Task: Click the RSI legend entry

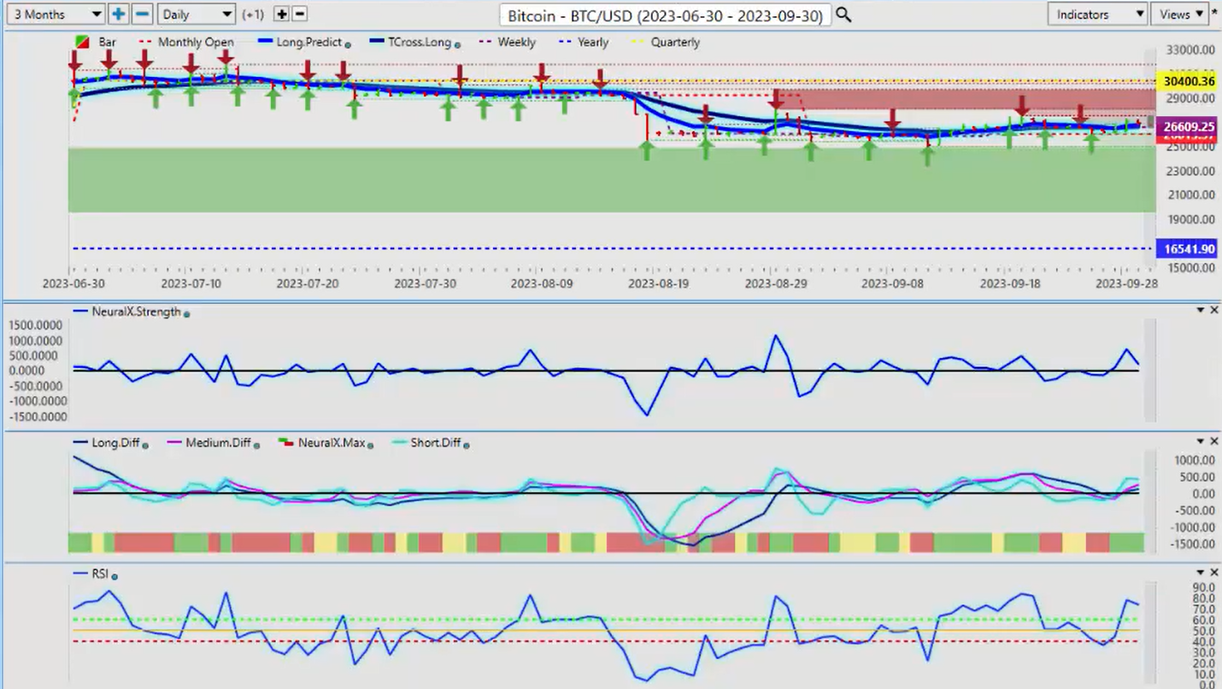Action: click(x=92, y=574)
